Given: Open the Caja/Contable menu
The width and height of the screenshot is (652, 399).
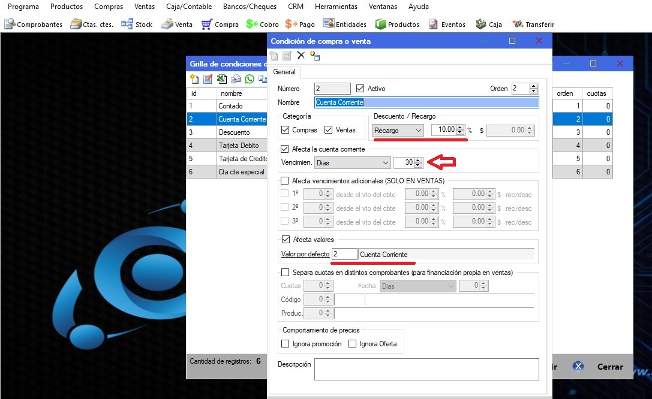Looking at the screenshot, I should 188,7.
